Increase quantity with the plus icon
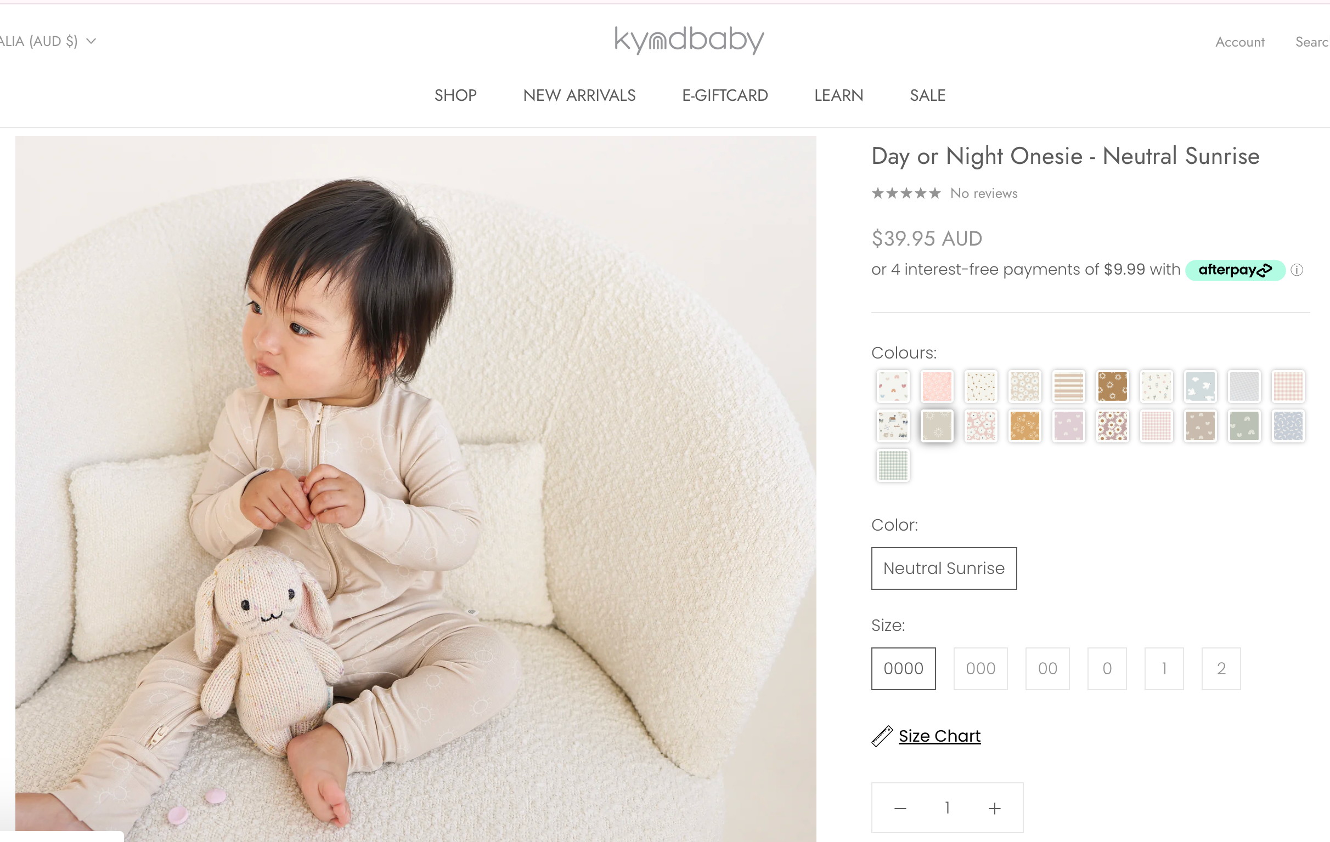 (x=994, y=809)
